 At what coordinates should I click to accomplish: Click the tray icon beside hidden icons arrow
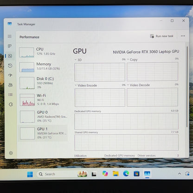[x=187, y=174]
